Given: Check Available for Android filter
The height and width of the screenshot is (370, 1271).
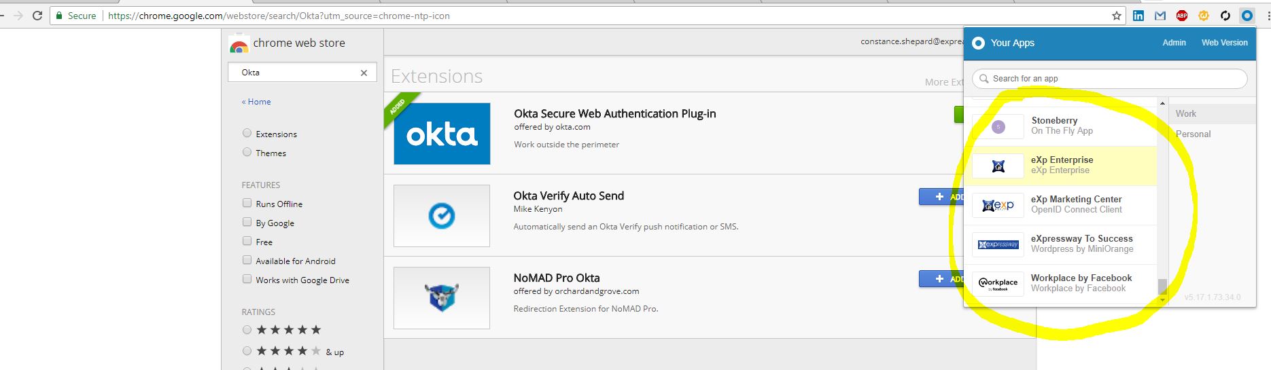Looking at the screenshot, I should [247, 260].
